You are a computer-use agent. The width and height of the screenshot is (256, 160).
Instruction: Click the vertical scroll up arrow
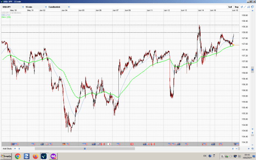[x=252, y=11]
